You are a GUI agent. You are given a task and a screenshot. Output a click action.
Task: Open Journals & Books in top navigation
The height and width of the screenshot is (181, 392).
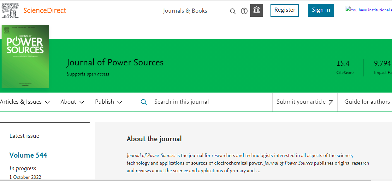pyautogui.click(x=185, y=11)
